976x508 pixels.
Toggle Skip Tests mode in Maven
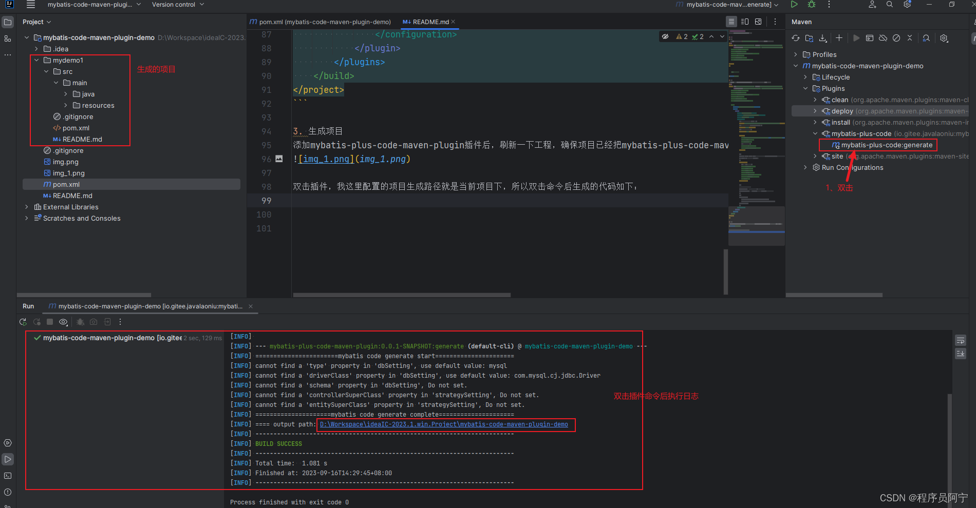[x=896, y=38]
